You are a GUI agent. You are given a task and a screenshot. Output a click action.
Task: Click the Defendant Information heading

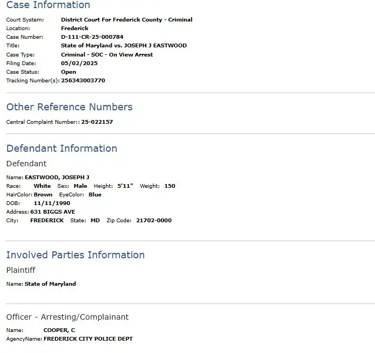62,149
